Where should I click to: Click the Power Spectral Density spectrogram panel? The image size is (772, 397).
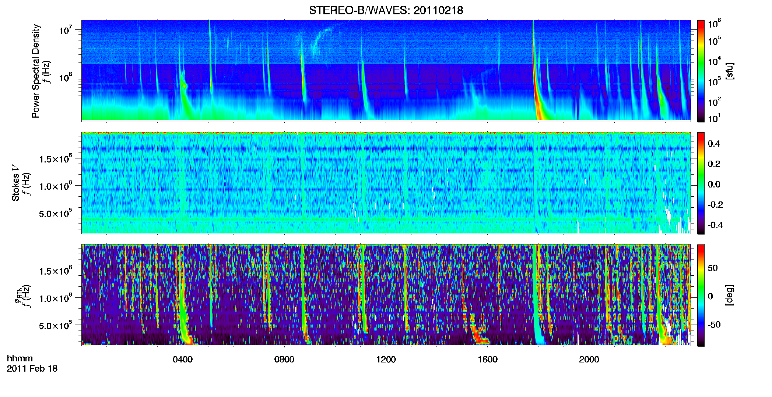coord(386,70)
